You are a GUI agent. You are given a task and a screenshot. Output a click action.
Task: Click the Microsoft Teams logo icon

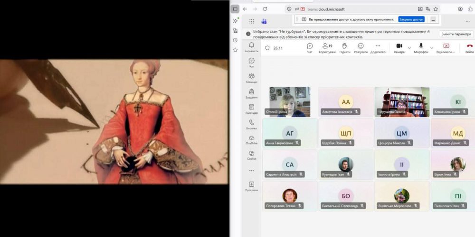point(264,21)
